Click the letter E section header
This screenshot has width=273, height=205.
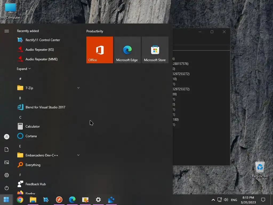pos(20,146)
